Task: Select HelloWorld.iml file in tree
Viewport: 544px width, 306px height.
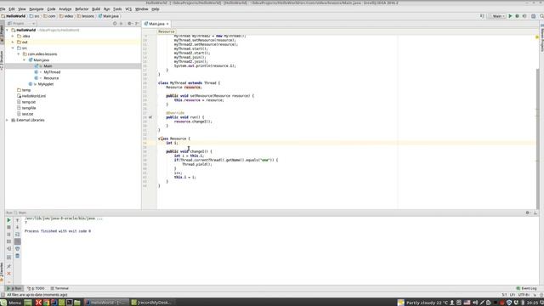Action: pyautogui.click(x=34, y=96)
